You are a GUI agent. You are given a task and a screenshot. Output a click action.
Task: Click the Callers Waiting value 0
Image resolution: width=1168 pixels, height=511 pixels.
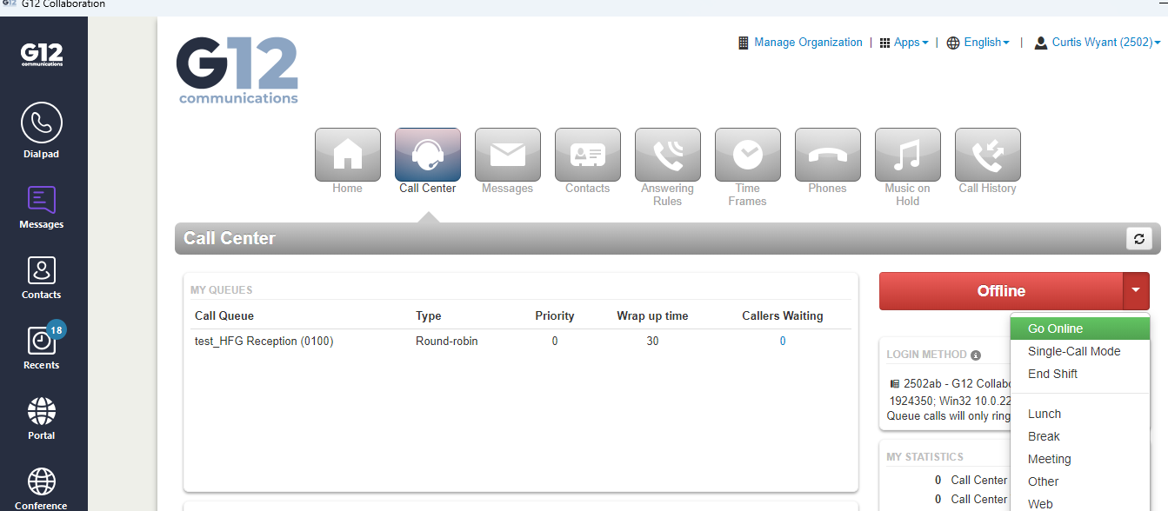click(x=783, y=342)
